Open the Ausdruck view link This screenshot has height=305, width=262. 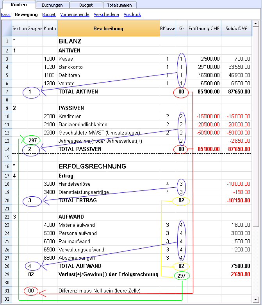click(132, 14)
